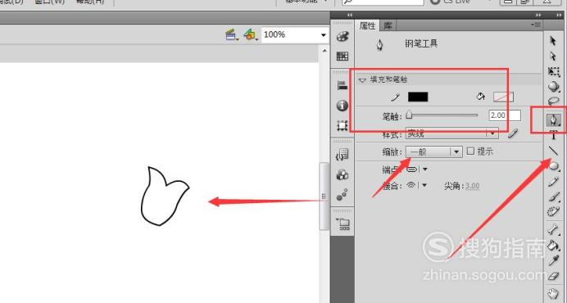Click the drawn leaf shape on stage
This screenshot has width=567, height=303.
pyautogui.click(x=165, y=197)
